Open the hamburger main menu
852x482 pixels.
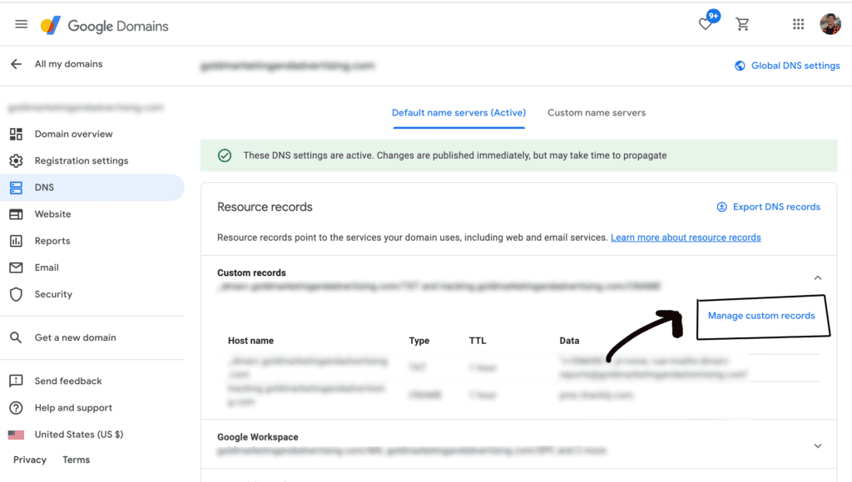click(x=21, y=24)
